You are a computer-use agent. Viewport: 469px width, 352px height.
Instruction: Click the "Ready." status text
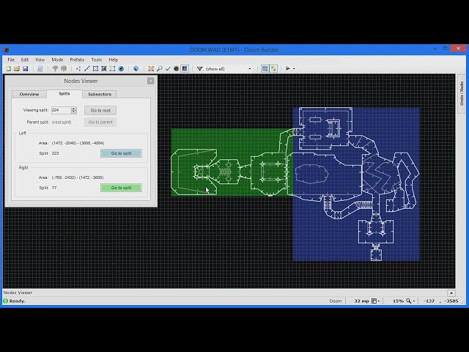tap(18, 301)
